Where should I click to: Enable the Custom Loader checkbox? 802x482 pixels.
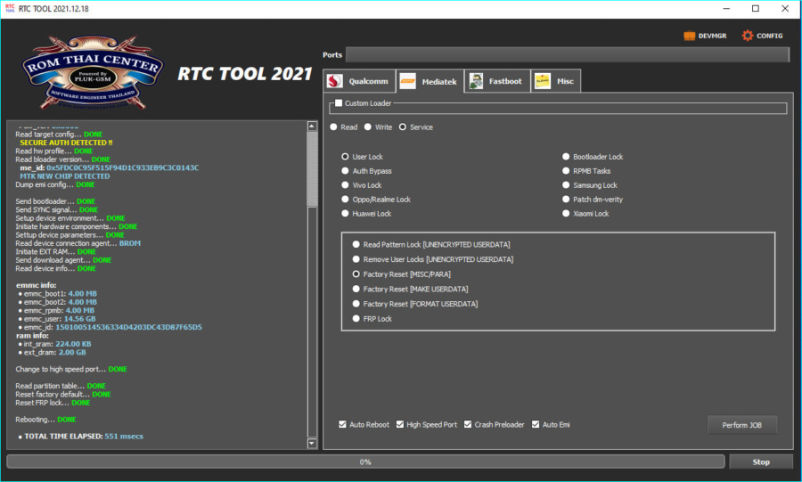[339, 103]
